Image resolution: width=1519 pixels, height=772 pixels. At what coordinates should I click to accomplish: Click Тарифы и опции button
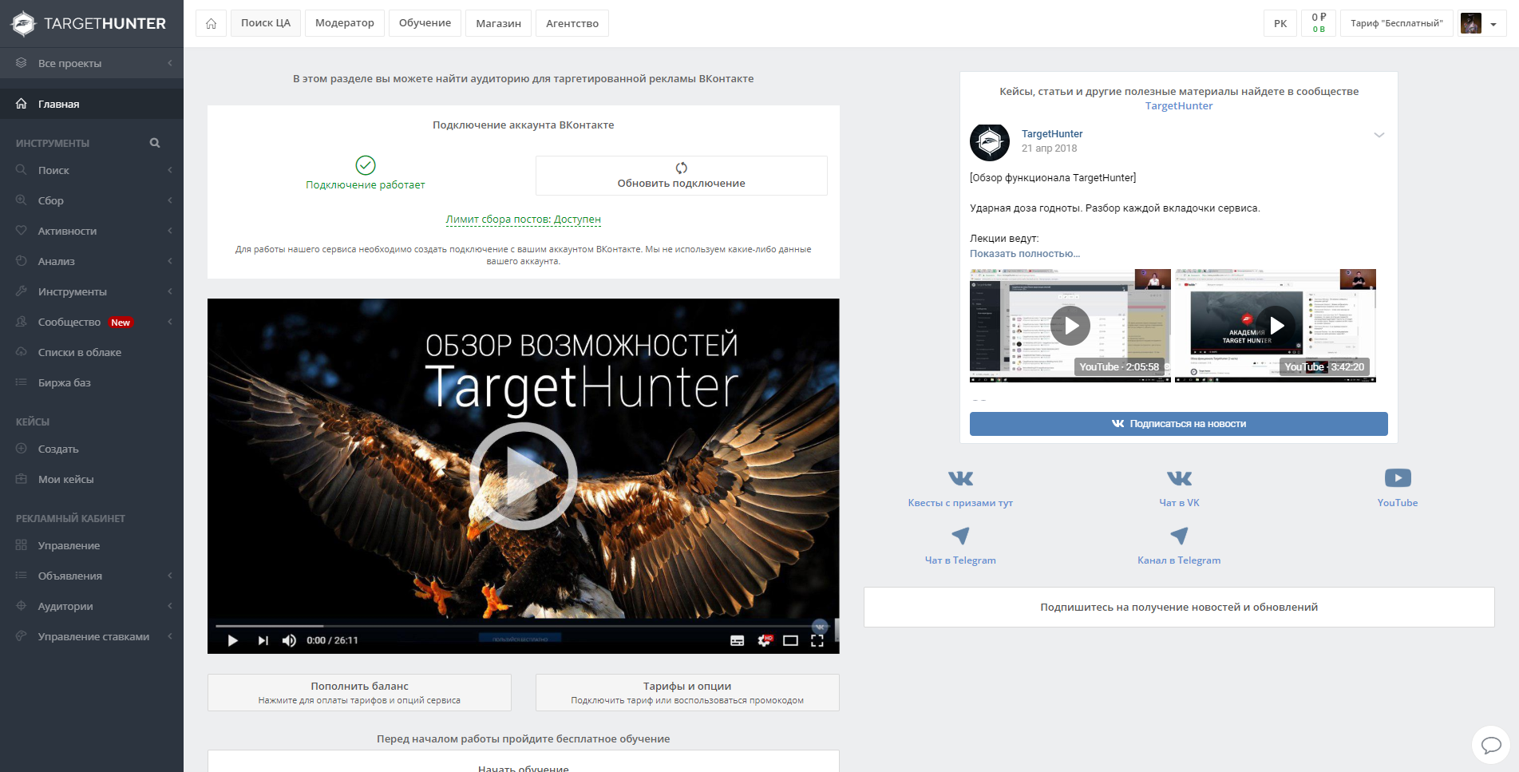[x=687, y=692]
